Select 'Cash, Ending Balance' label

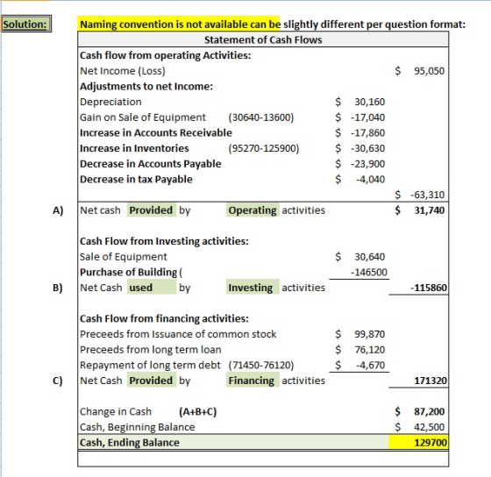(x=130, y=443)
